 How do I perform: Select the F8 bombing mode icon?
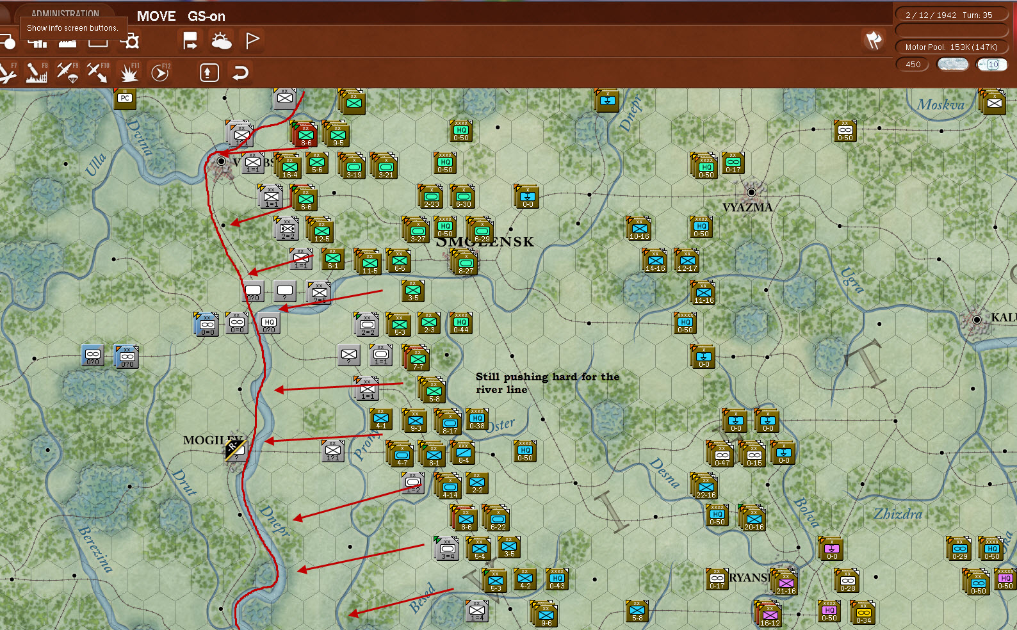coord(37,72)
